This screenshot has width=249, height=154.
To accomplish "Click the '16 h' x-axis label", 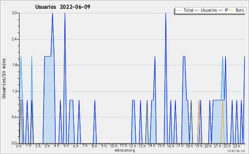I will click(x=171, y=146).
